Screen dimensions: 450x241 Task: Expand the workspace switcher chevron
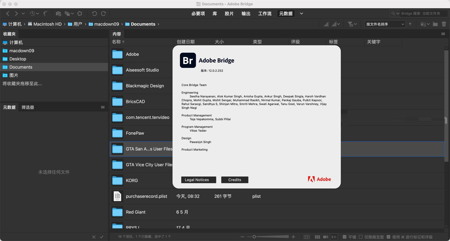pyautogui.click(x=302, y=13)
